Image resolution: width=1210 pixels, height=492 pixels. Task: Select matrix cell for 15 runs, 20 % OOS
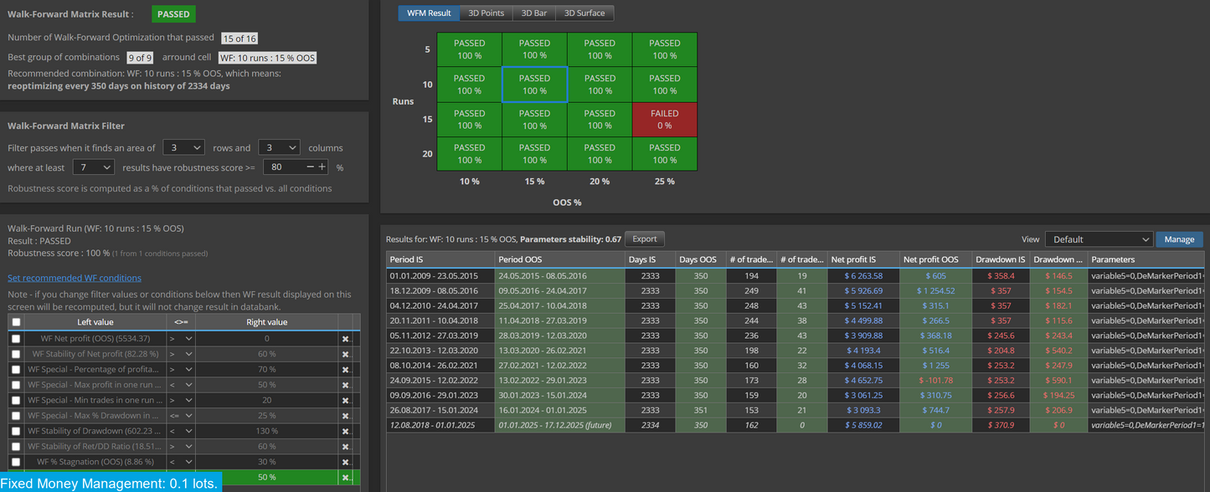600,119
